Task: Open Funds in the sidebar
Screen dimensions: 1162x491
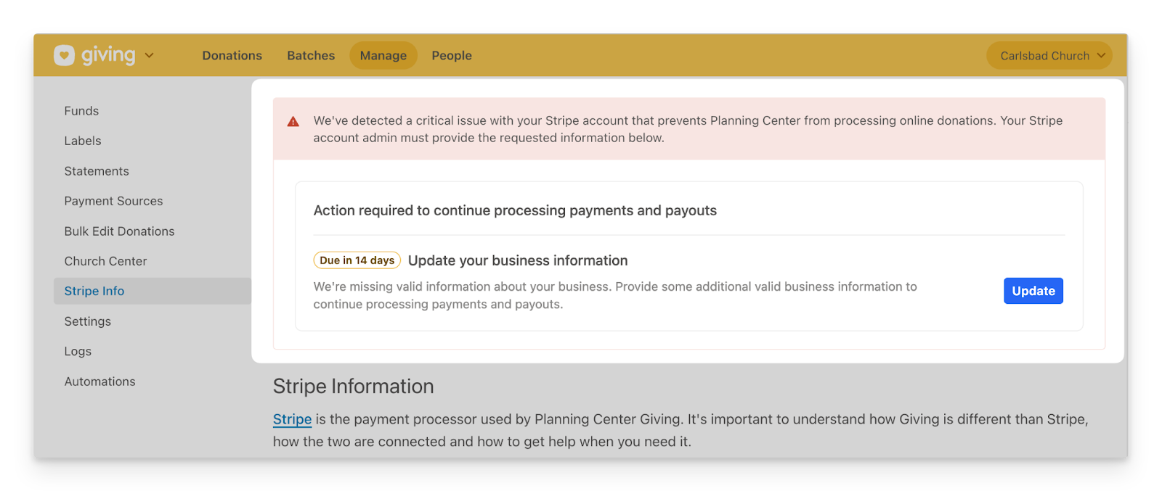Action: tap(81, 111)
